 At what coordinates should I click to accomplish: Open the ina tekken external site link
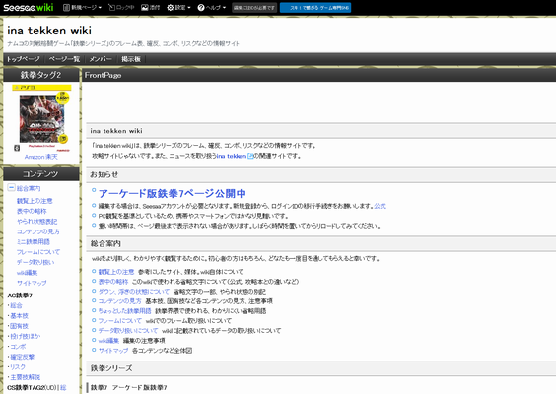(232, 156)
